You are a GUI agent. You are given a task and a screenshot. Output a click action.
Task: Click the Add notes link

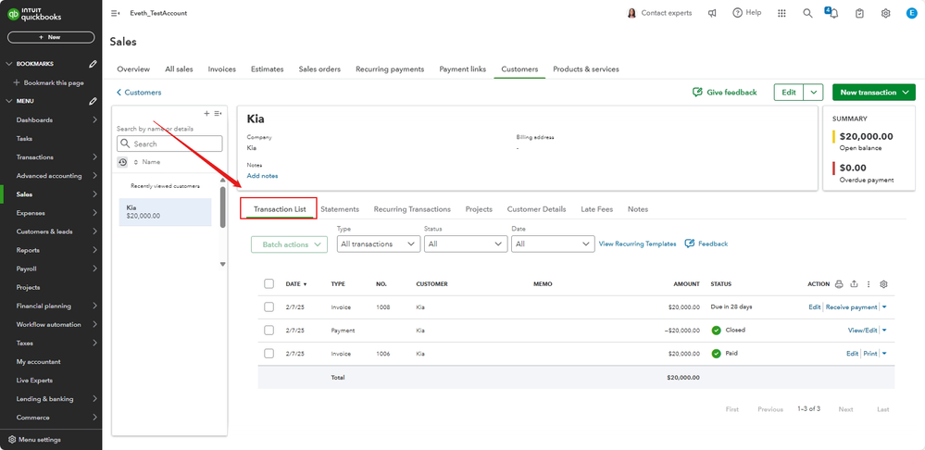click(x=262, y=176)
